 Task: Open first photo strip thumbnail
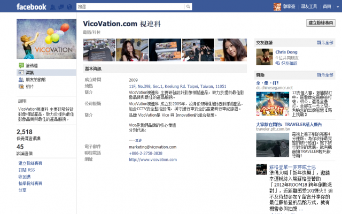click(99, 50)
